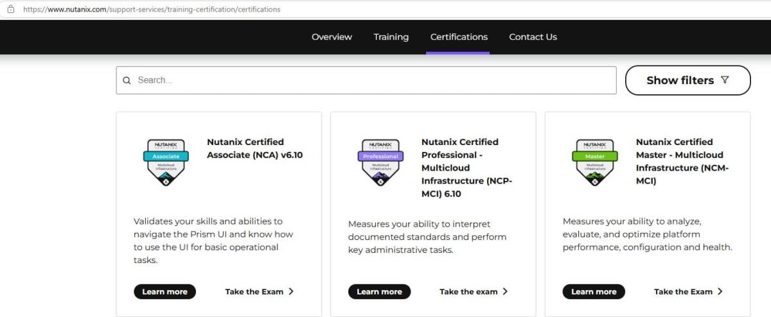Click the Professional NCP-MCI badge image
The image size is (771, 317).
point(380,162)
